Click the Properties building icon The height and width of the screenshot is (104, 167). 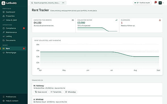(4, 16)
